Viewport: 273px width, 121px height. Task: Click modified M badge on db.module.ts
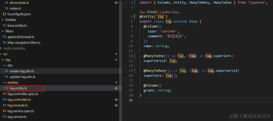pos(116,3)
